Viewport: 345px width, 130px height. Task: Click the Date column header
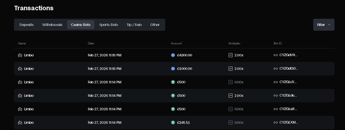tap(91, 44)
